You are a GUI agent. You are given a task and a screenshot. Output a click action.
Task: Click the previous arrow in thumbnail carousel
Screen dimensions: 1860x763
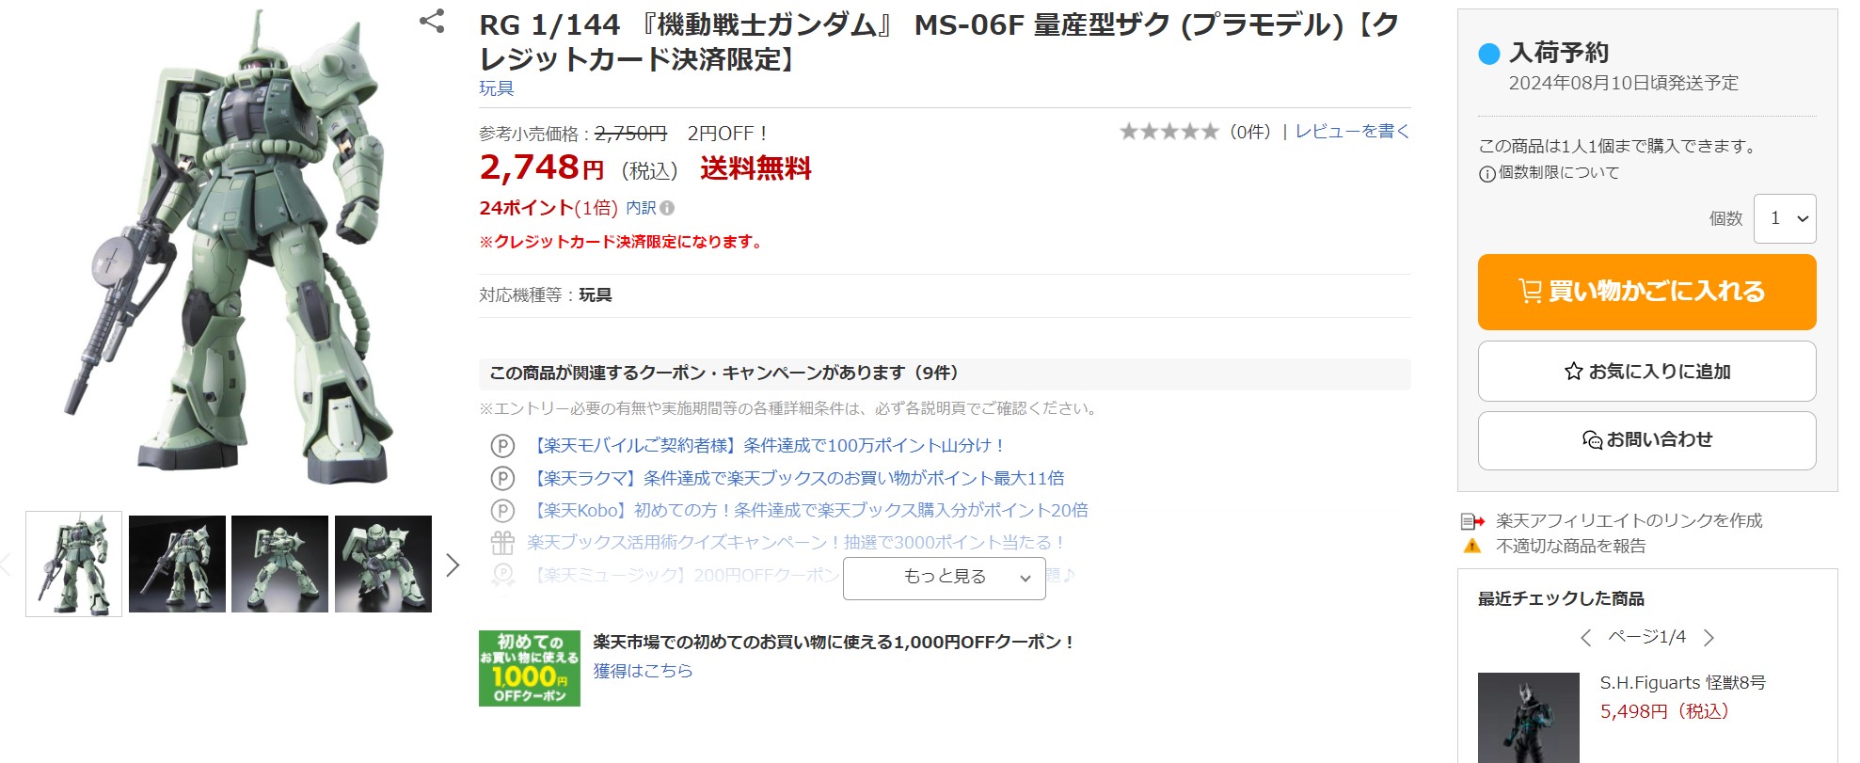(6, 564)
